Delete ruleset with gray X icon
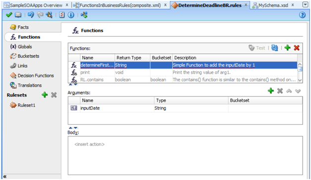 (x=54, y=95)
